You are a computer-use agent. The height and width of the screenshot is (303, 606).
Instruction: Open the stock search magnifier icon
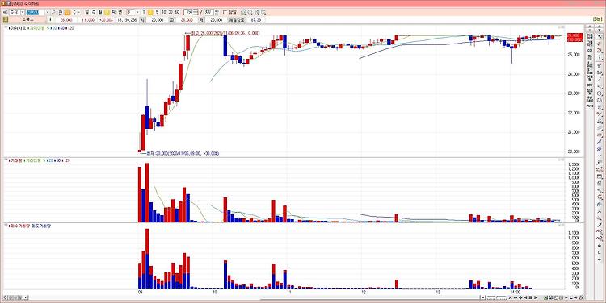pos(53,12)
